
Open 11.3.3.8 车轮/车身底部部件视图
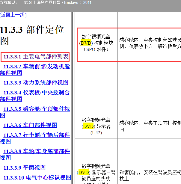[x=35, y=154]
